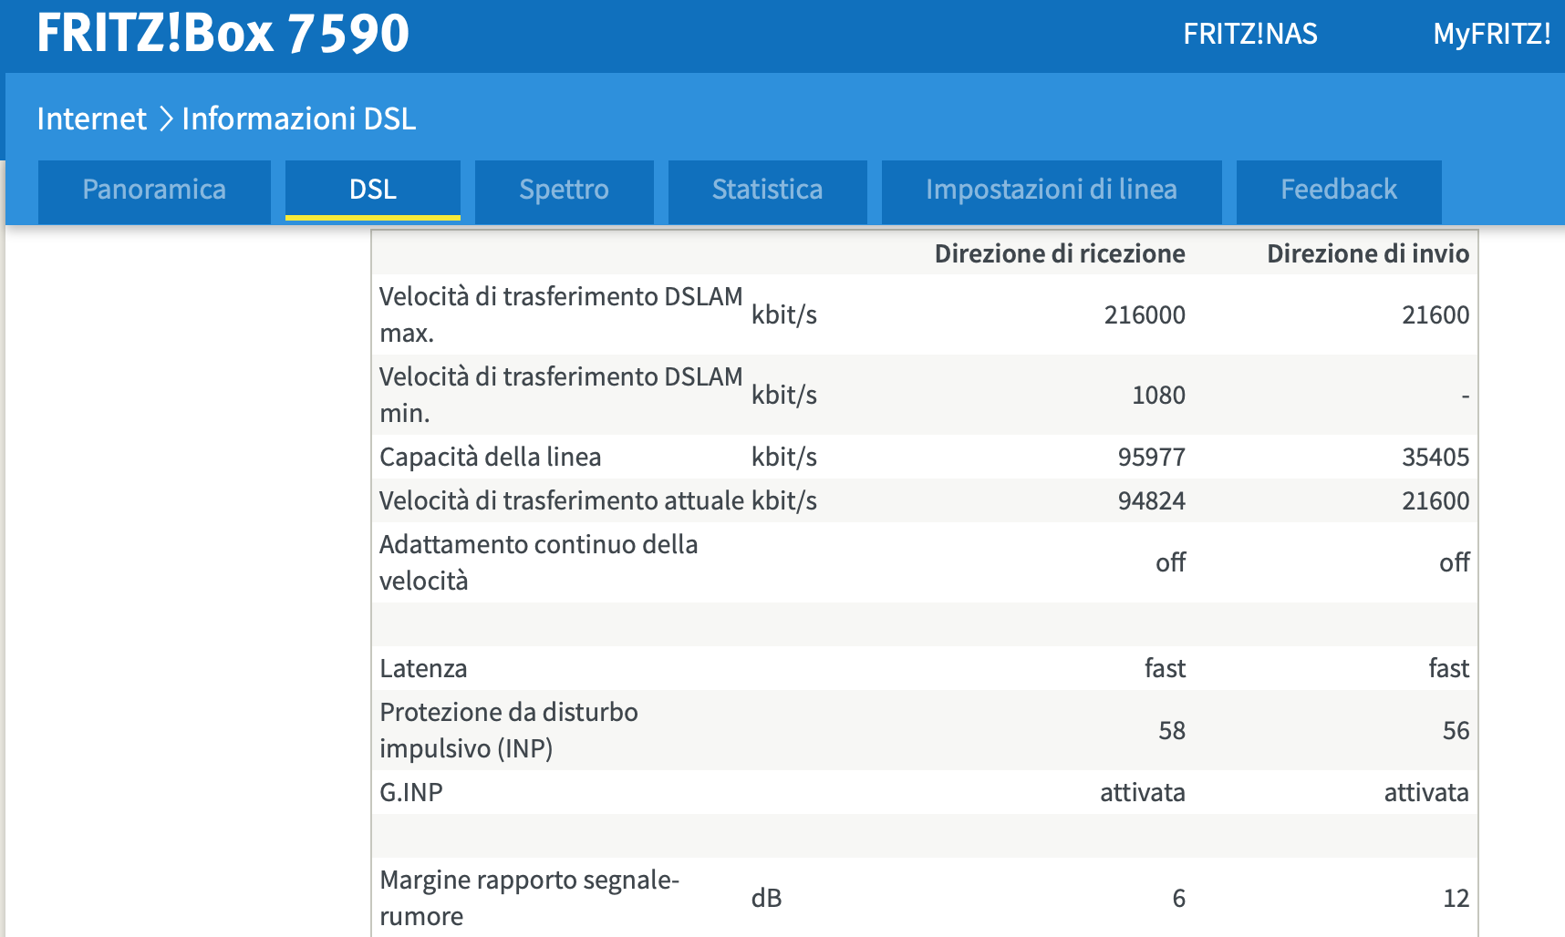Select the send 'fast' Latenza value
This screenshot has height=937, width=1565.
point(1449,668)
